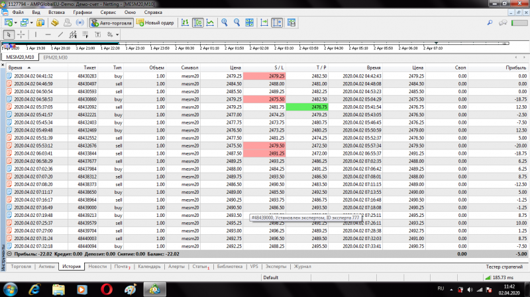Expand the Profiles dropdown arrow
Viewport: 530px width, 297px height.
(31, 23)
